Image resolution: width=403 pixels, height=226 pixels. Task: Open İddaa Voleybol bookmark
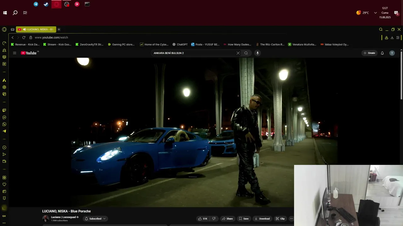[335, 45]
